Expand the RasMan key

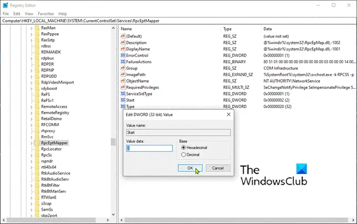pos(32,28)
